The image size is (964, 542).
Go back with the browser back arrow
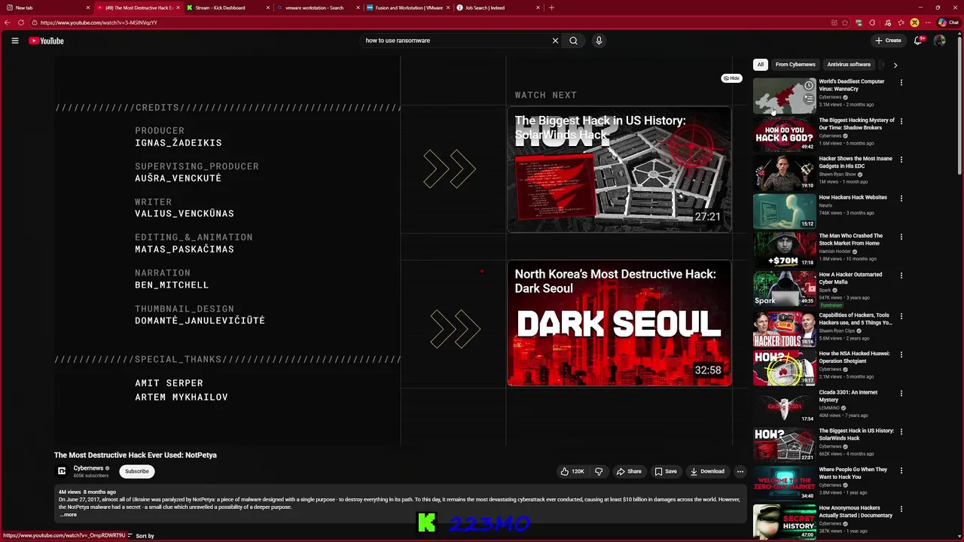[x=7, y=23]
